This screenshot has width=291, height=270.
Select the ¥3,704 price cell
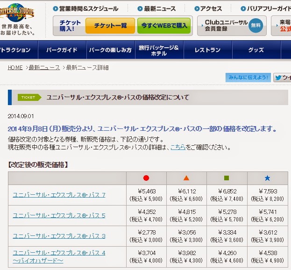tap(146, 257)
